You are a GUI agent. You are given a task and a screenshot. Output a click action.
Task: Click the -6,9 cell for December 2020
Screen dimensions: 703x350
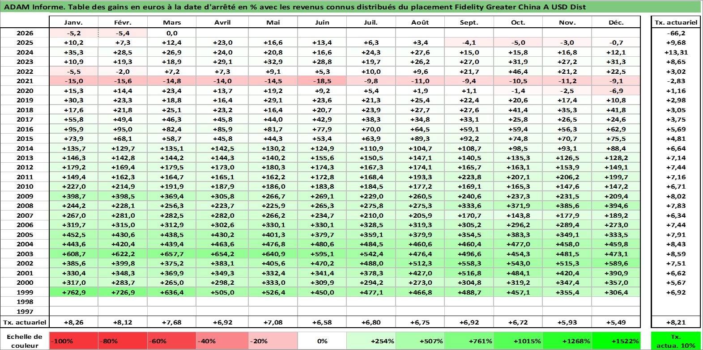[x=616, y=91]
